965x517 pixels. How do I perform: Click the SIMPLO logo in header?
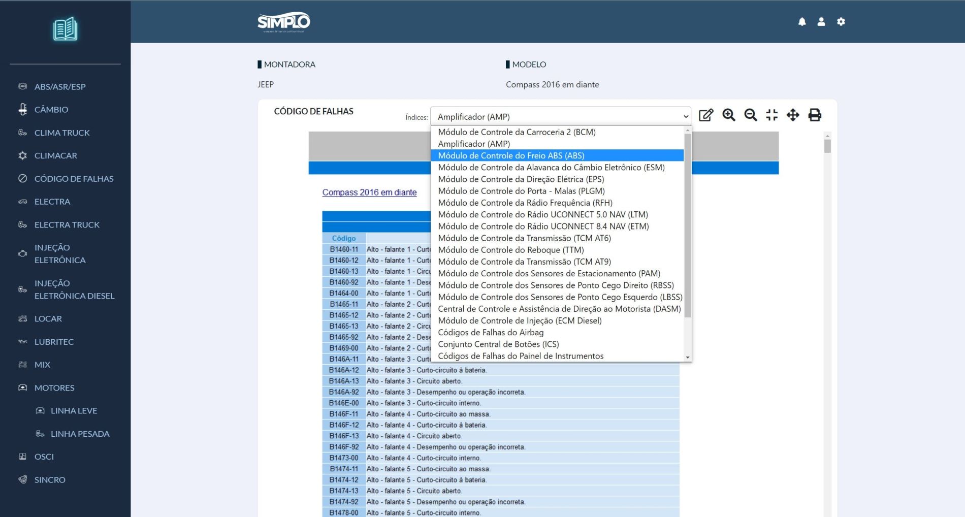[x=283, y=22]
